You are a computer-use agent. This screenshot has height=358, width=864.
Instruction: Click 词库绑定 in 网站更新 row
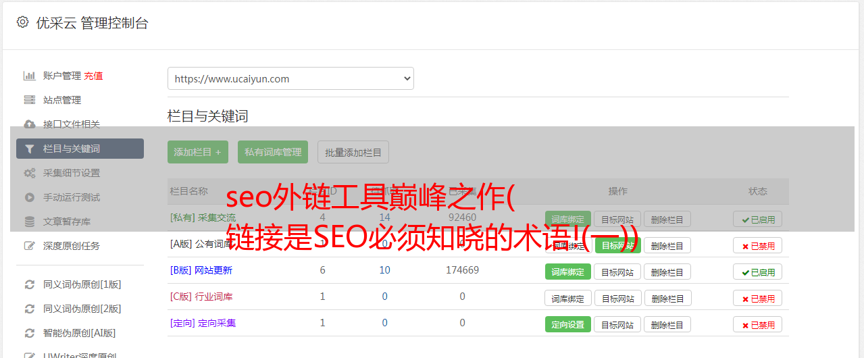568,272
